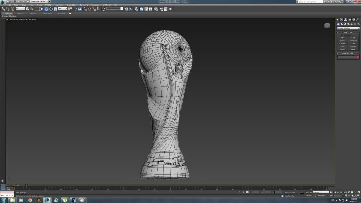Viewport: 361px width, 203px height.
Task: Toggle Window/Crossing selection mode
Action: (41, 9)
